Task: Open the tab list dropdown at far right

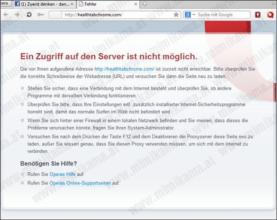Action: tap(274, 4)
